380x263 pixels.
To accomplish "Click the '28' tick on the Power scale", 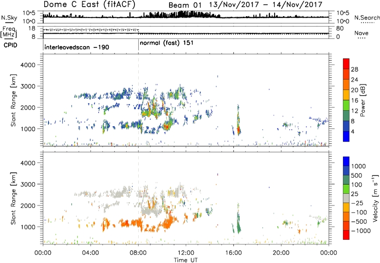I will click(x=354, y=69).
